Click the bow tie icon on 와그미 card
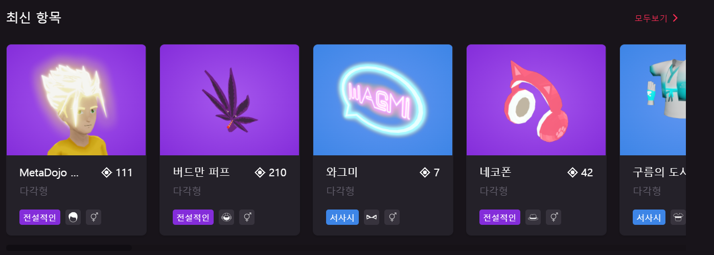Screen dimensions: 714x255 372,217
